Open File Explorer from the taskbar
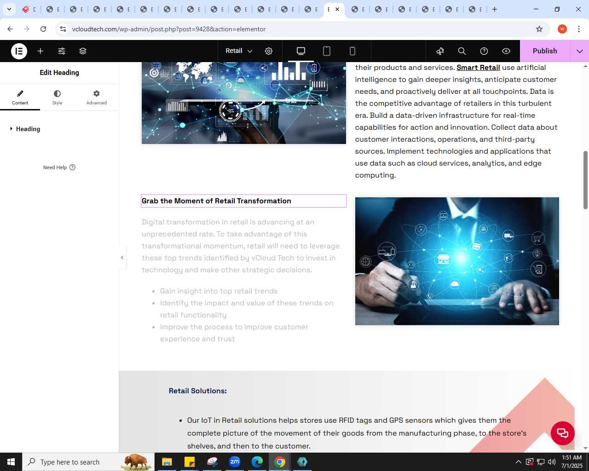The image size is (589, 471). [x=167, y=462]
